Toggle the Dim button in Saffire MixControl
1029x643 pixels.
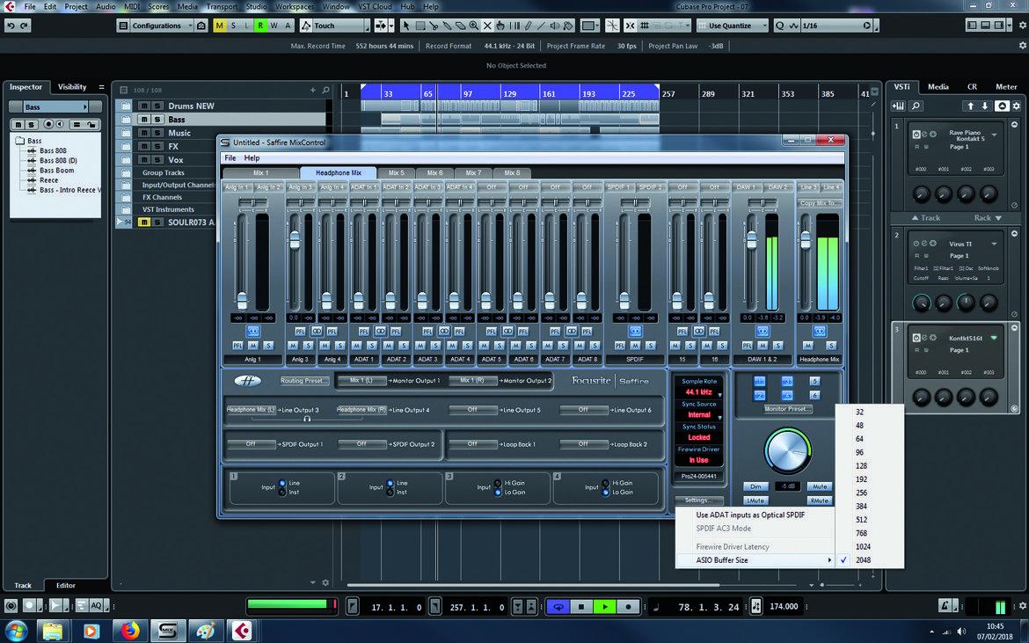point(755,486)
